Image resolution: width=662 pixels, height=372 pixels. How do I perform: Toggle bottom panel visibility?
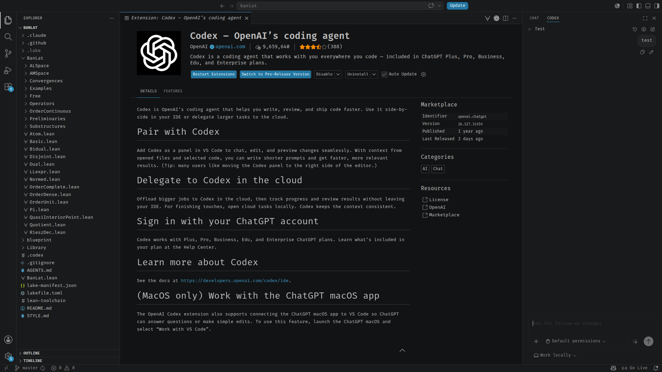(648, 6)
